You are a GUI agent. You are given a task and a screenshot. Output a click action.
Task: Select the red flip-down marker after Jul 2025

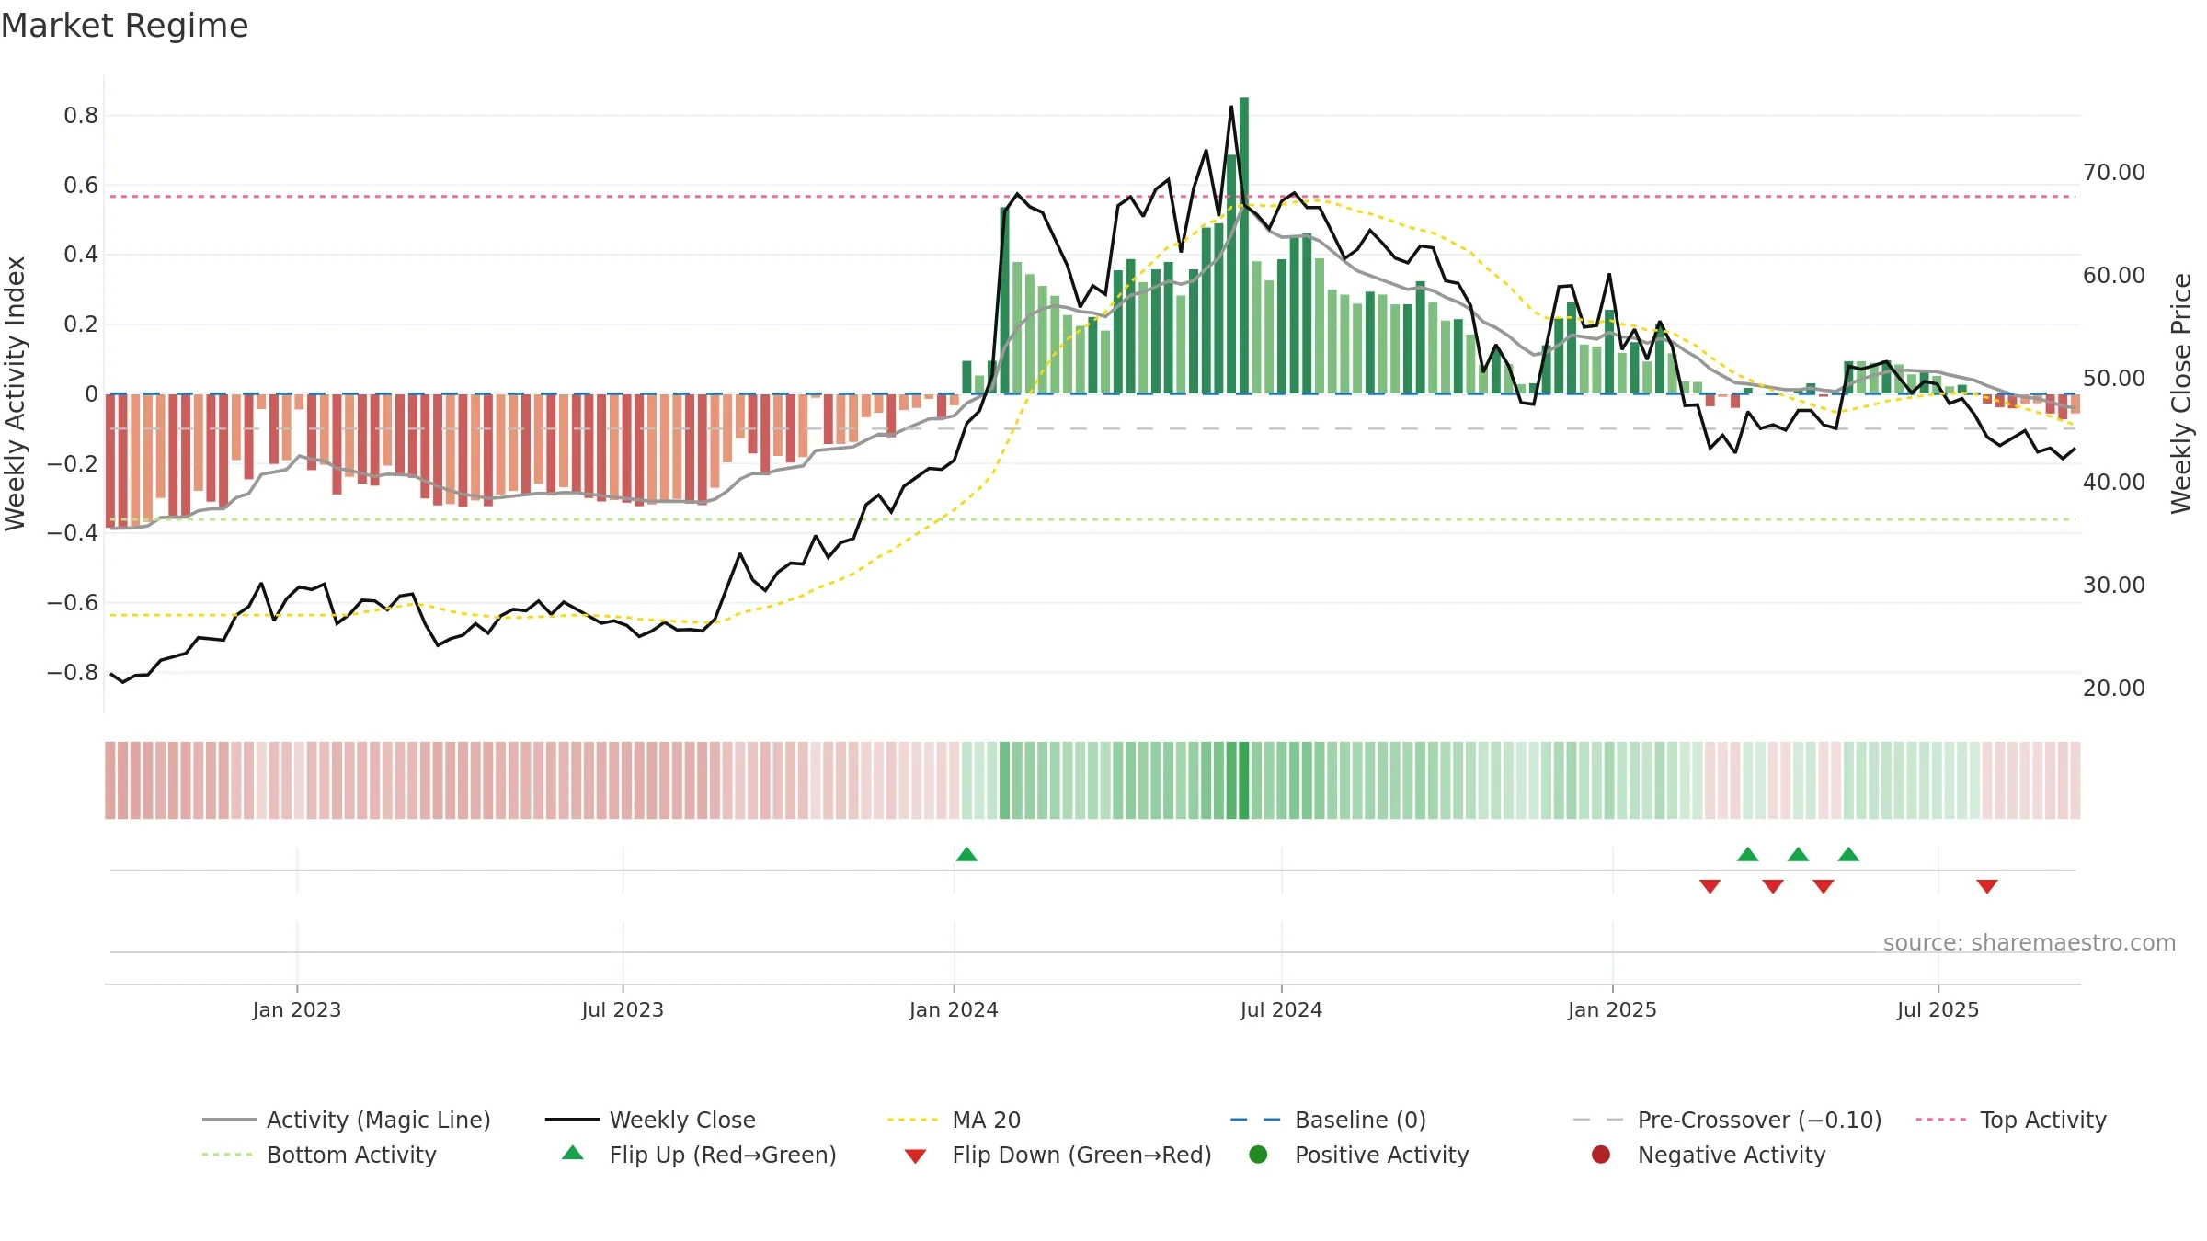[1987, 886]
